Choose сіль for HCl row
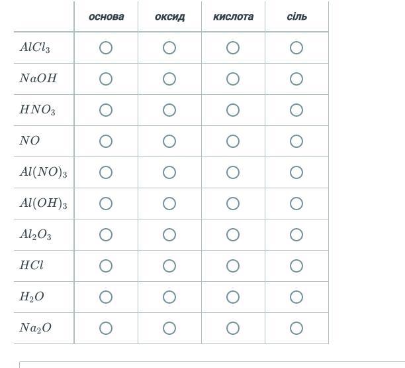Viewport: 405px width, 368px height. [x=296, y=266]
